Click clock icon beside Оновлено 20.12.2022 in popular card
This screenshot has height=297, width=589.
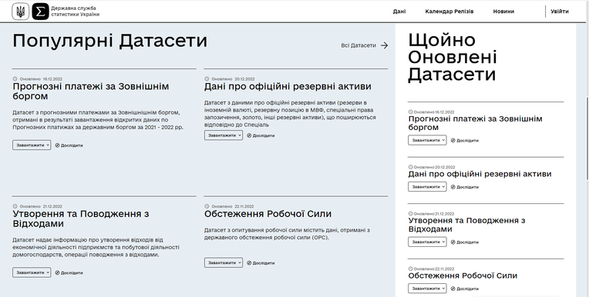[207, 78]
